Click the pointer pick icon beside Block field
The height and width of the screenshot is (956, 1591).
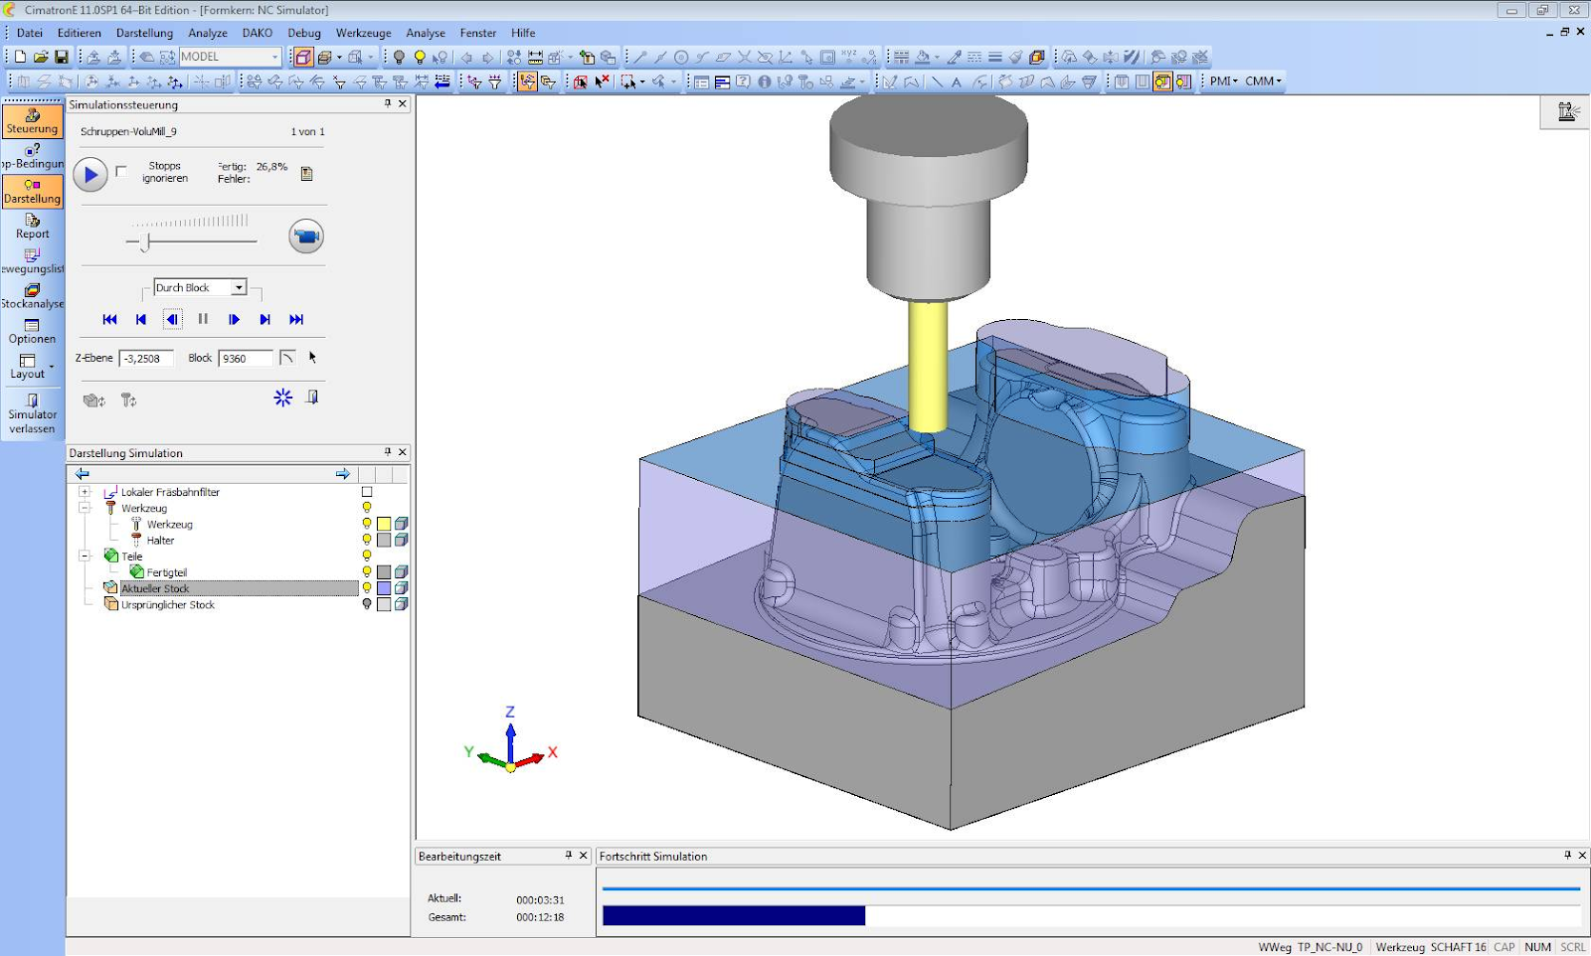[312, 358]
